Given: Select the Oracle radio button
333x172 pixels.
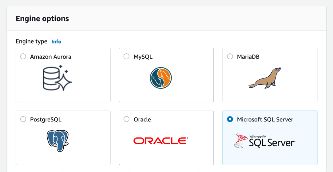Looking at the screenshot, I should (x=126, y=119).
